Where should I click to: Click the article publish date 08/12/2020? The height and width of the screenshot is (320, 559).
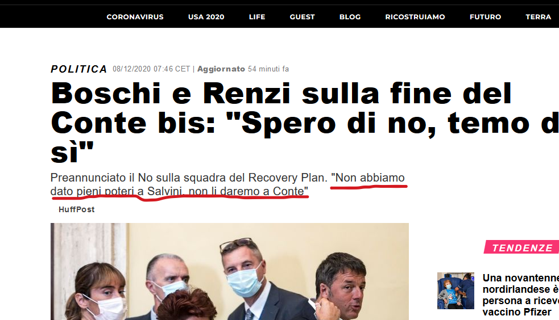pos(151,69)
